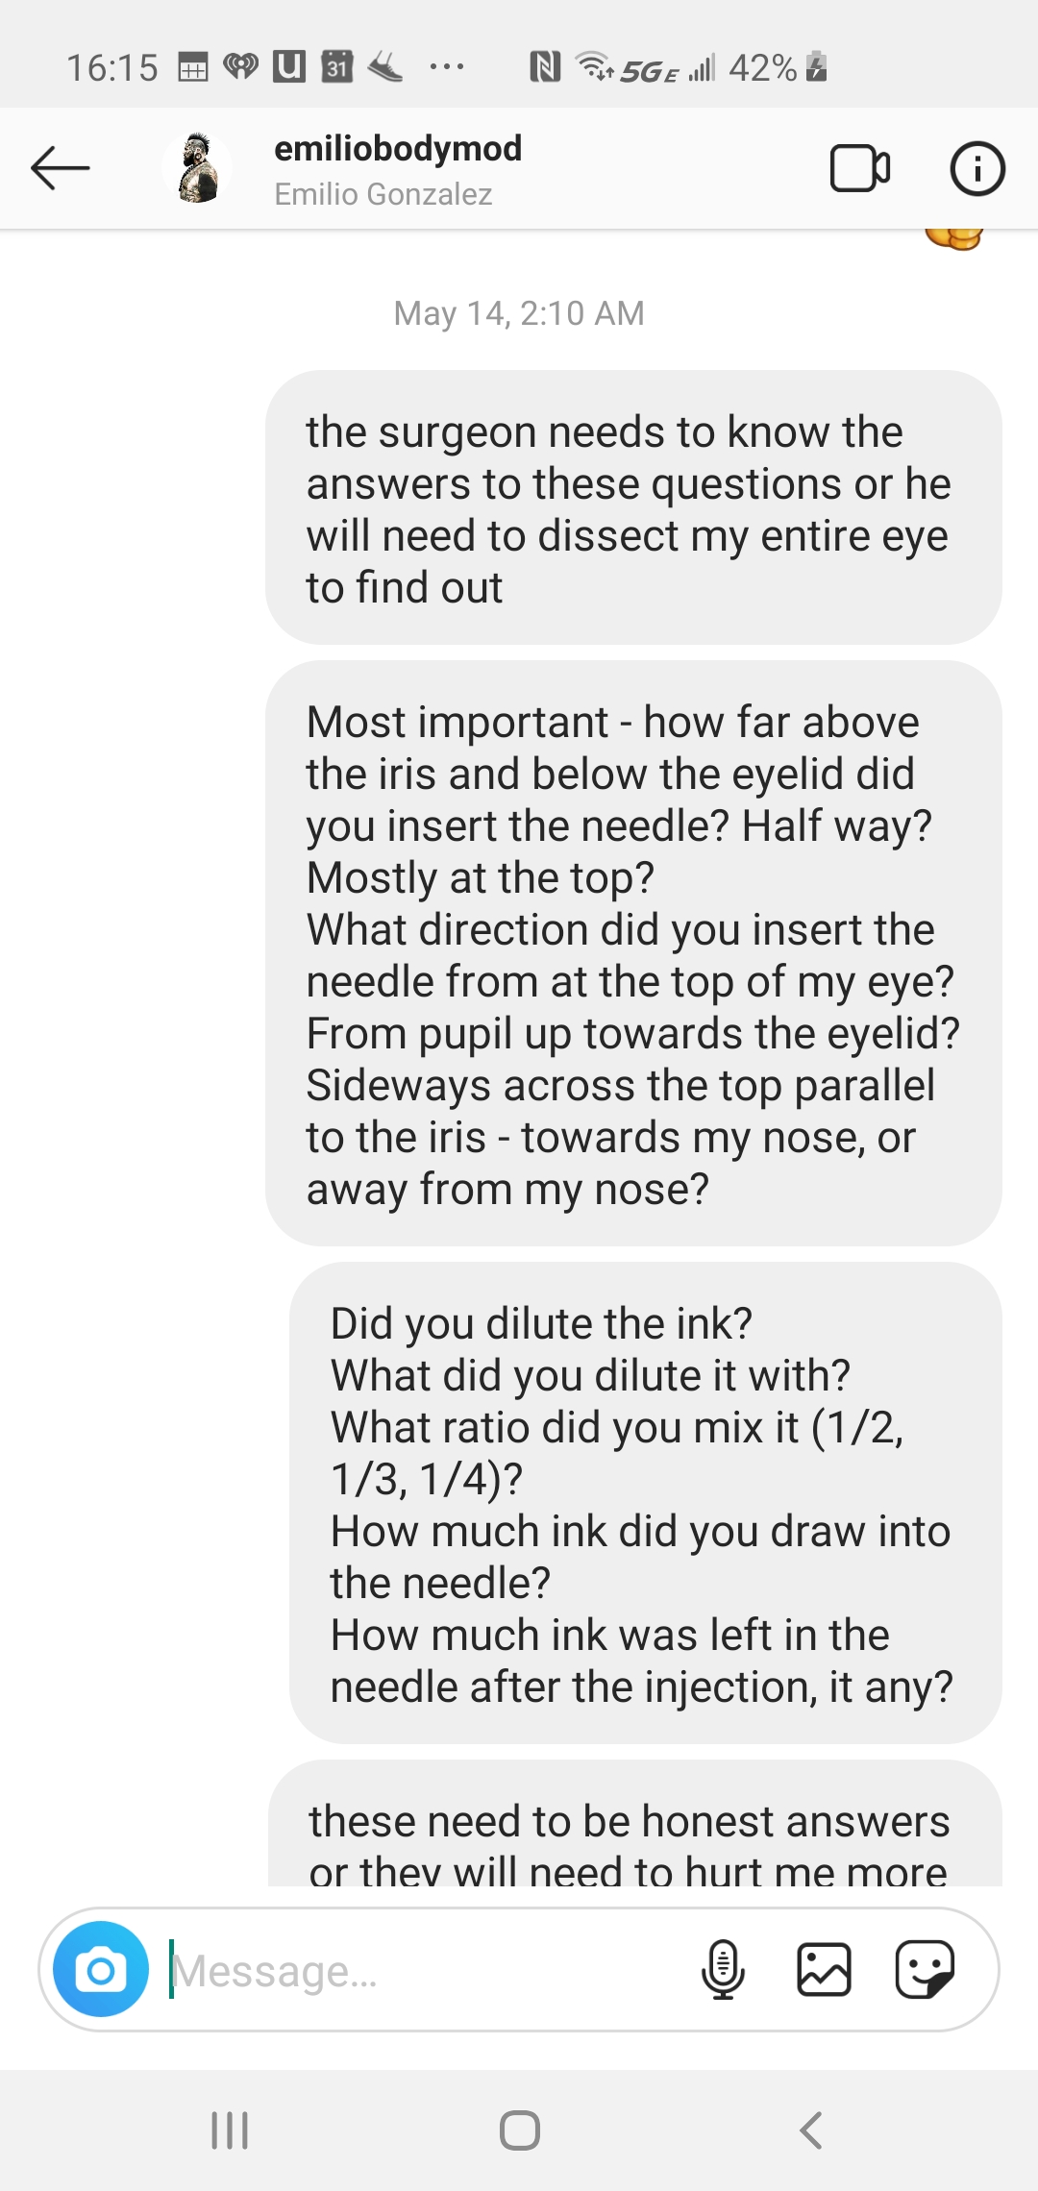Open conversation info details icon
The height and width of the screenshot is (2191, 1038).
pos(976,169)
